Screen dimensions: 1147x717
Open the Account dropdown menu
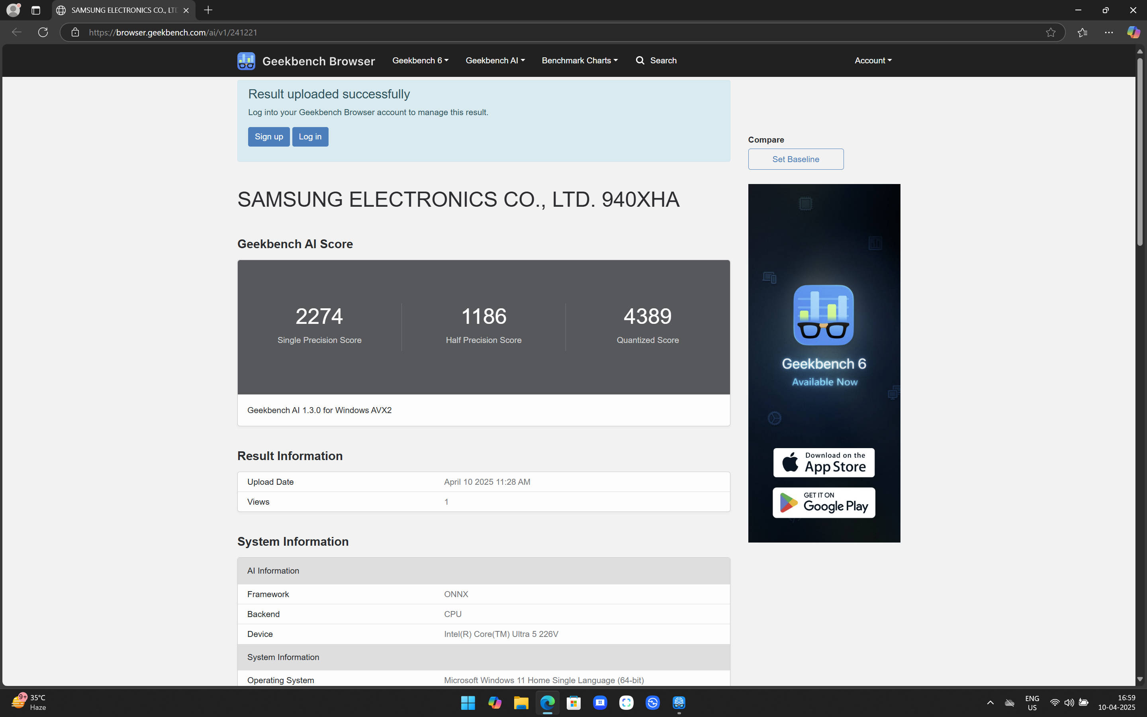pyautogui.click(x=873, y=61)
